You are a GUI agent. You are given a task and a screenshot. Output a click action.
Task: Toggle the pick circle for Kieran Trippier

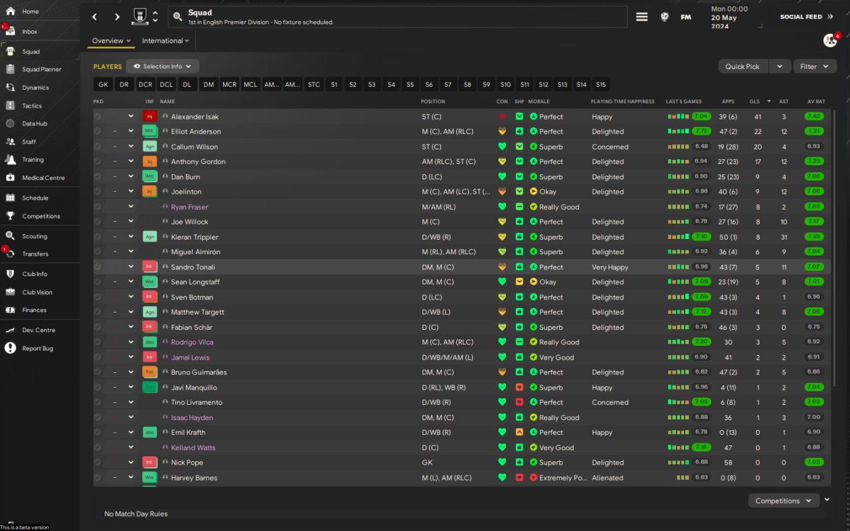click(x=98, y=237)
